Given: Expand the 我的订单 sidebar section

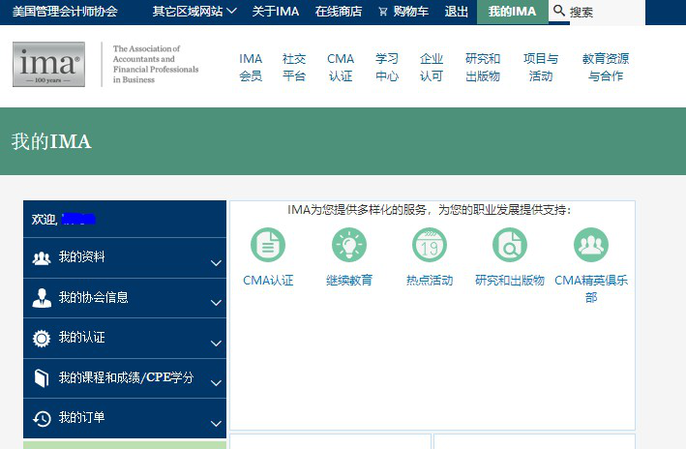Looking at the screenshot, I should tap(125, 418).
